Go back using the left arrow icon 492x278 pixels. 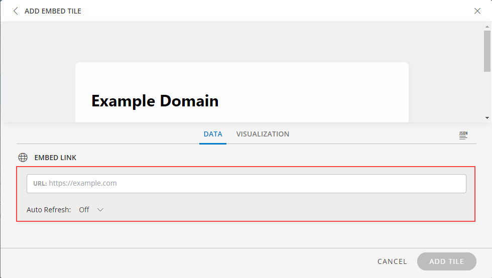[16, 11]
